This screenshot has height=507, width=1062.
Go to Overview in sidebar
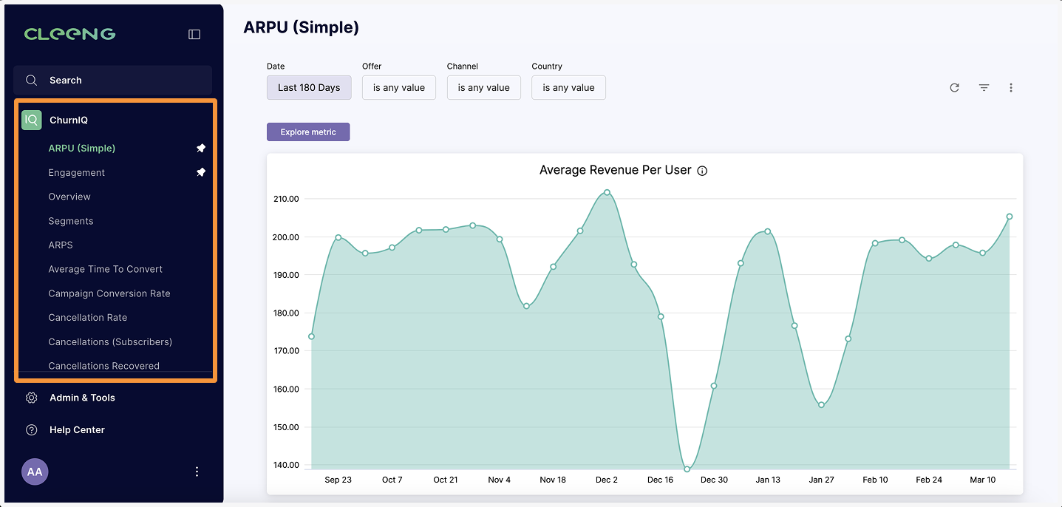[69, 197]
